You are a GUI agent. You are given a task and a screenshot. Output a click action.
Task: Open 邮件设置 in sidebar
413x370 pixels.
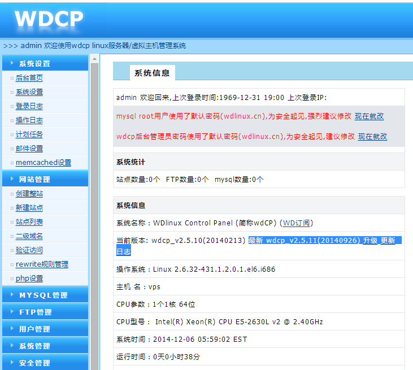pyautogui.click(x=29, y=149)
